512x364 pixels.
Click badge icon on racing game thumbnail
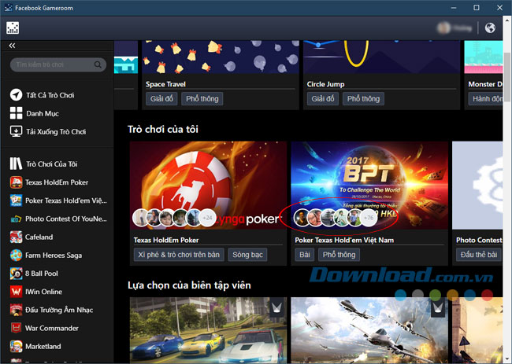(x=276, y=307)
